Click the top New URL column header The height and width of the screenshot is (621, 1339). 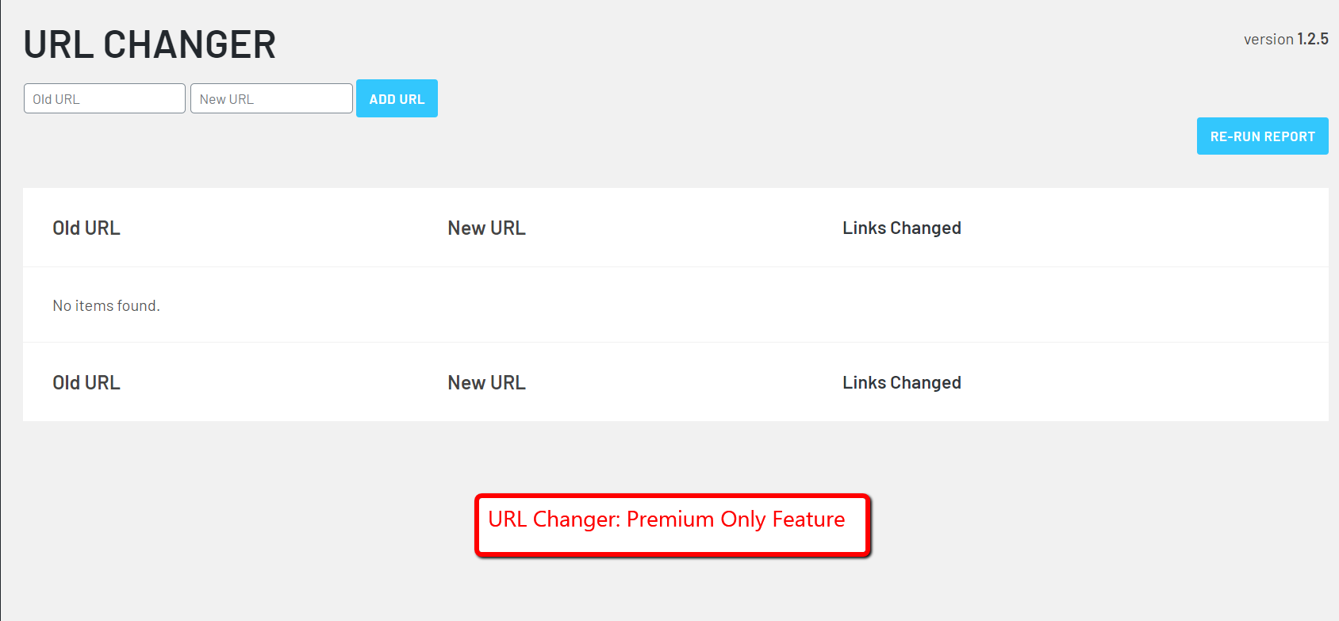click(486, 228)
